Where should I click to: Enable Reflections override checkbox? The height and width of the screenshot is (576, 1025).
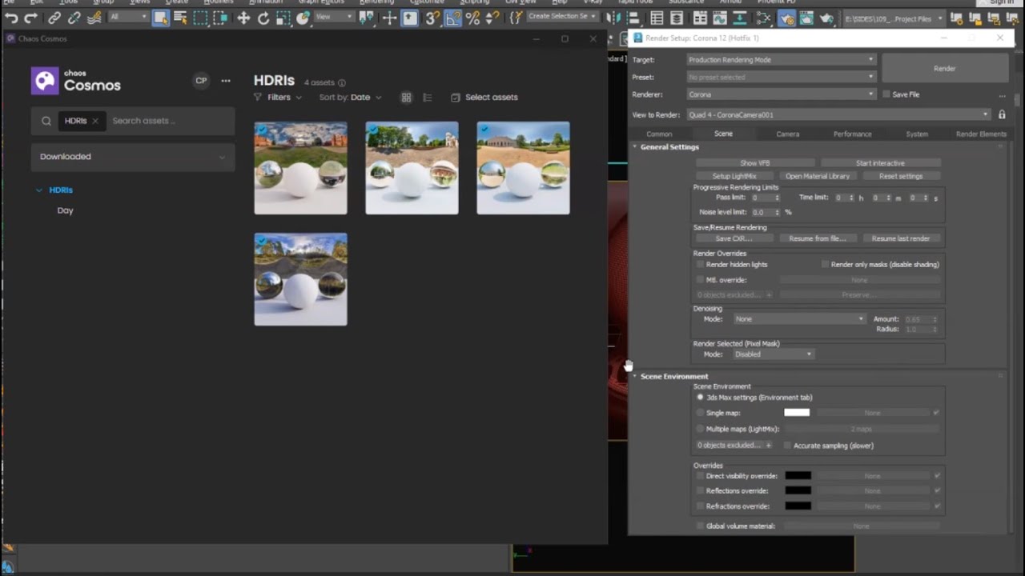click(x=700, y=490)
